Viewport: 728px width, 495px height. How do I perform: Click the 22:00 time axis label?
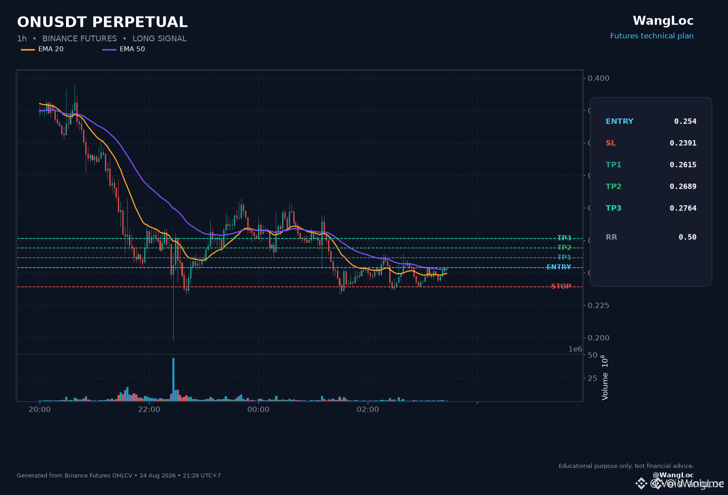click(x=149, y=409)
